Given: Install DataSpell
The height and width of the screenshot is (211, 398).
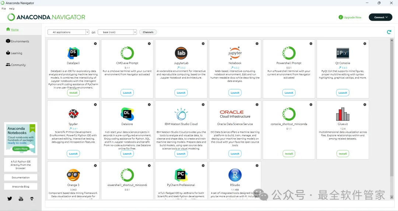Looking at the screenshot, I should [x=73, y=93].
